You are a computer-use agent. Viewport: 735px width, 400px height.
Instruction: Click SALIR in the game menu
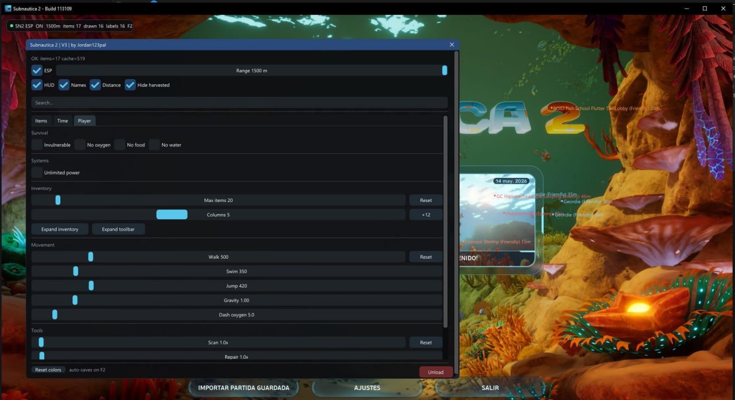coord(490,388)
